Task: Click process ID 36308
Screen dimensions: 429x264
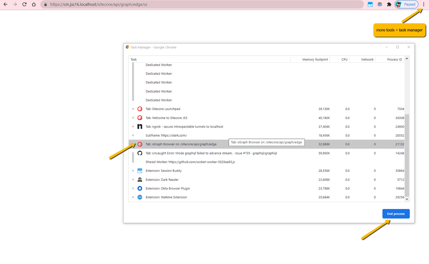Action: tap(400, 118)
